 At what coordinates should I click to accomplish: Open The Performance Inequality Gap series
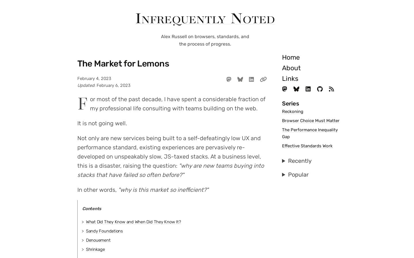click(x=310, y=133)
